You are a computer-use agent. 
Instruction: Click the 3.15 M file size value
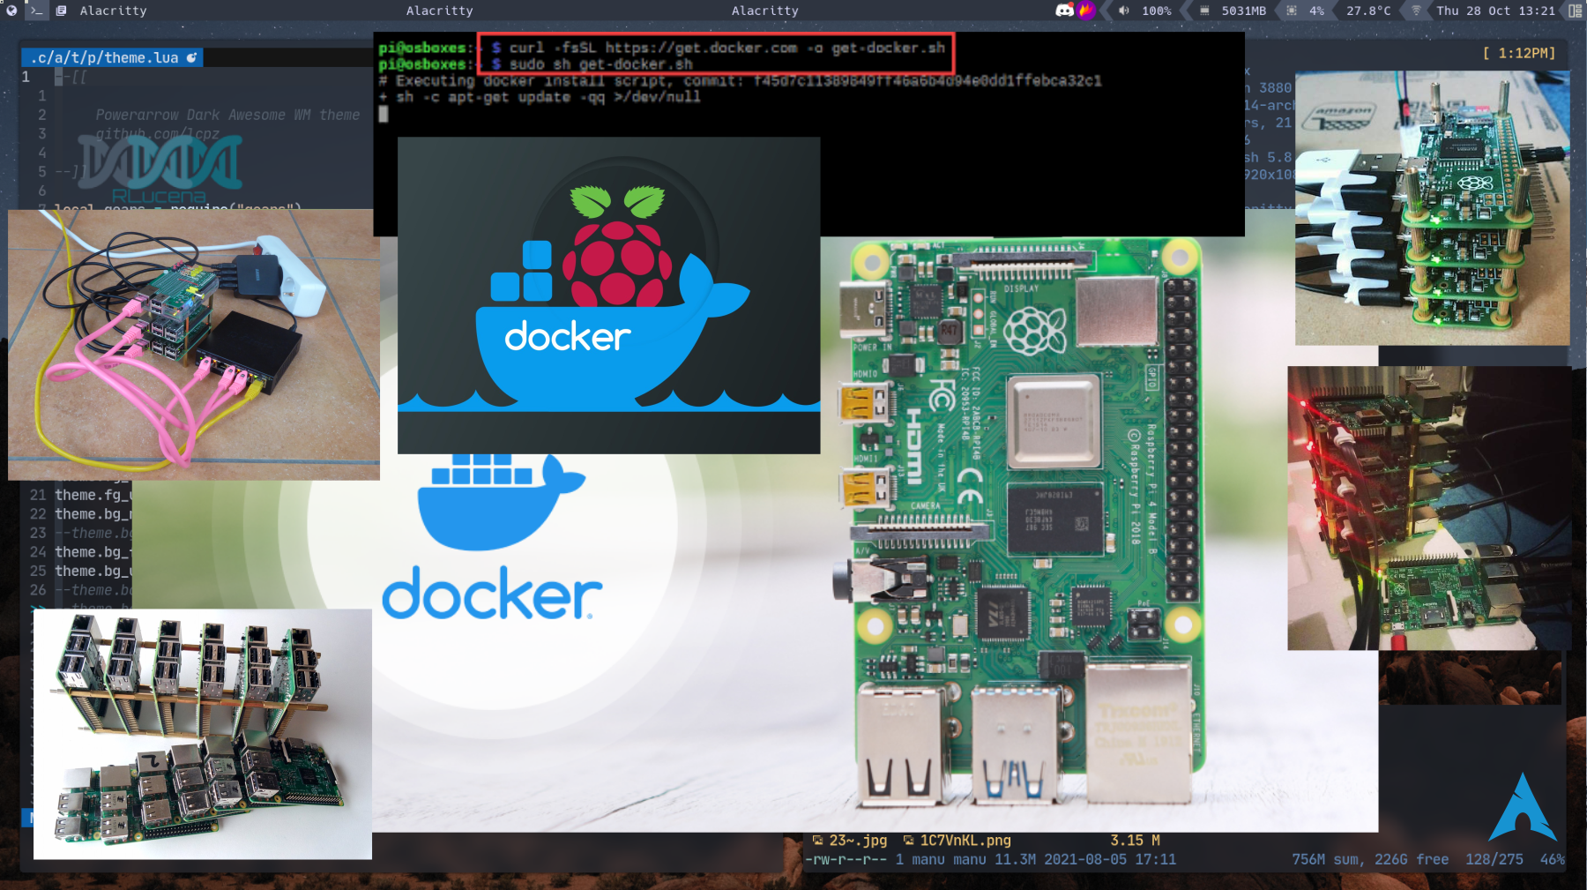tap(1135, 841)
